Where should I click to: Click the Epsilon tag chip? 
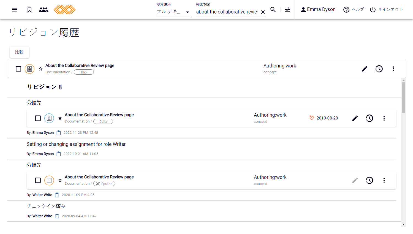104,184
